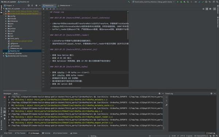The image size is (219, 137).
Task: Click the Event Log button in status bar
Action: 211,133
